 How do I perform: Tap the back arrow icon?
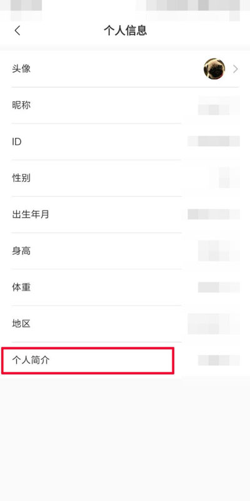pyautogui.click(x=17, y=31)
